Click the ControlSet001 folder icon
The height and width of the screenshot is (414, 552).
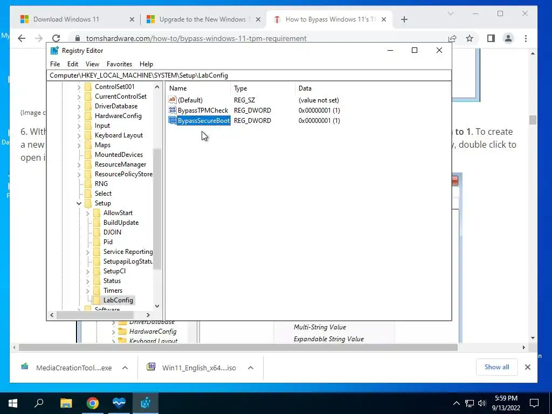(x=88, y=87)
